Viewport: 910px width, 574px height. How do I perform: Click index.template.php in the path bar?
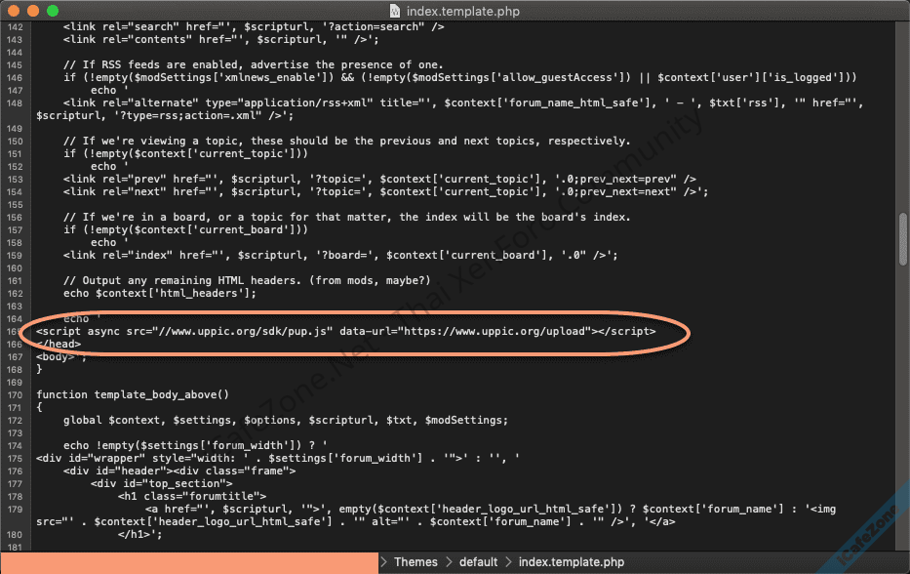571,562
